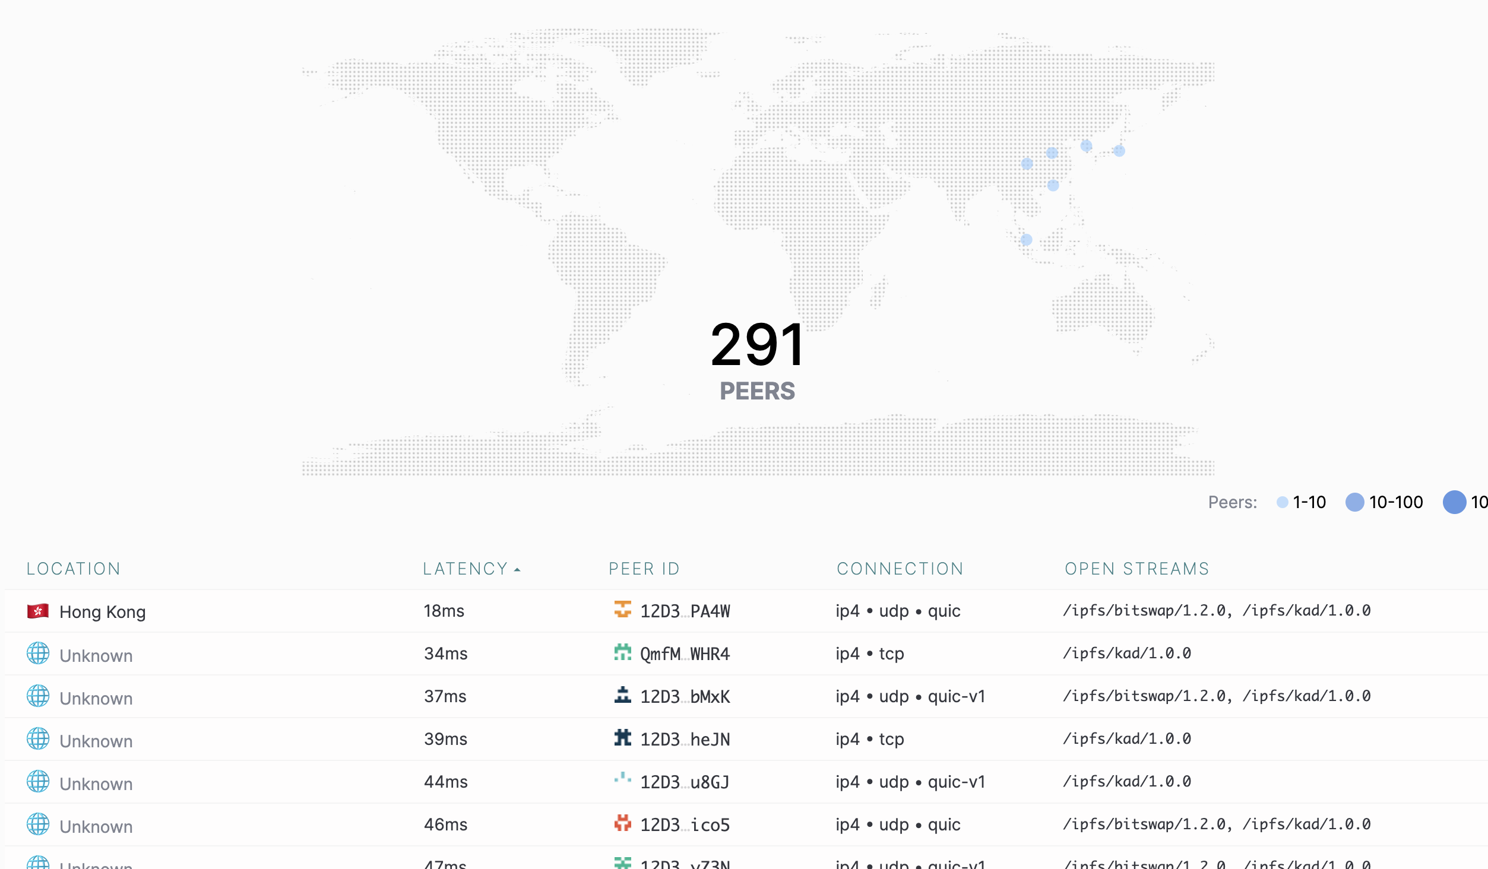Select the peer ID text 12D3...PA4W

685,611
